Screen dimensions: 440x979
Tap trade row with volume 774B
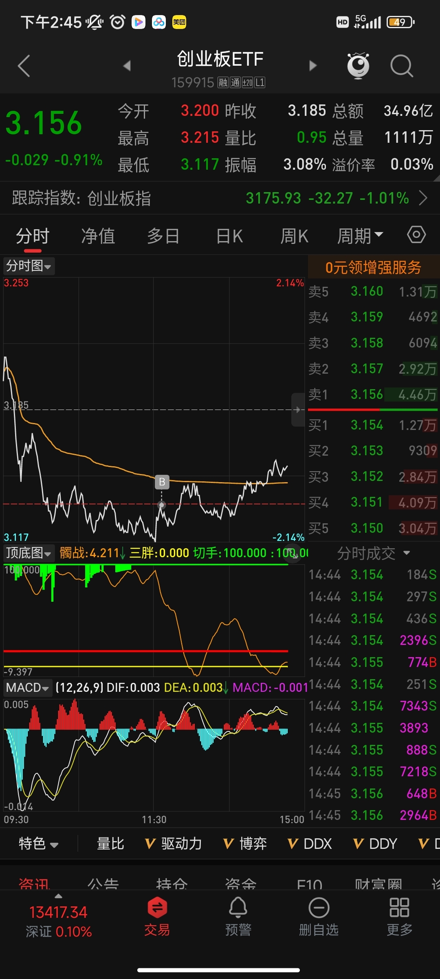point(373,662)
